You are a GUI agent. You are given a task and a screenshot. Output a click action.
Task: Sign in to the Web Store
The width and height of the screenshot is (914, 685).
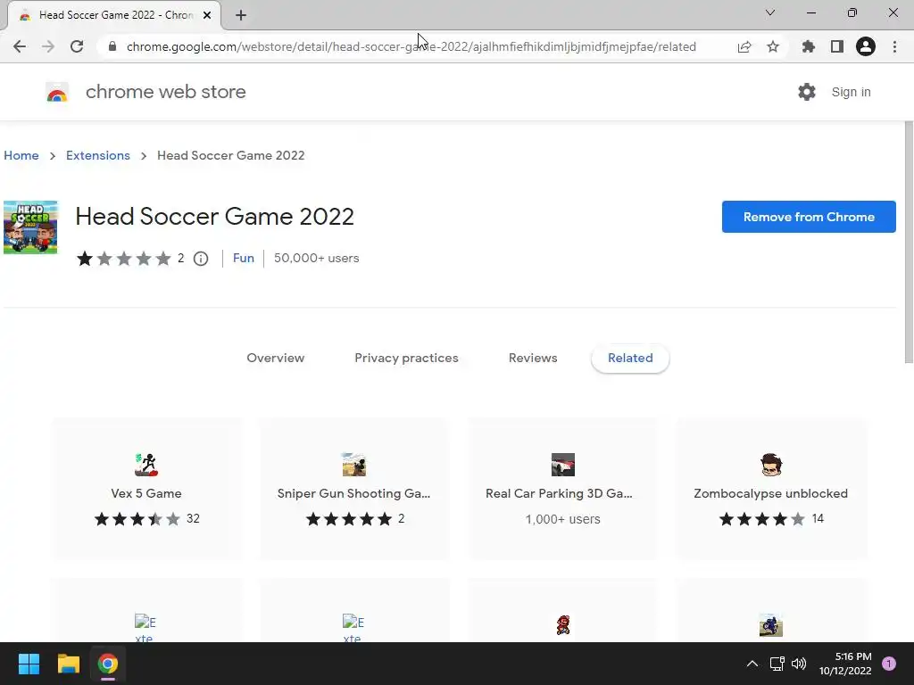(x=851, y=92)
